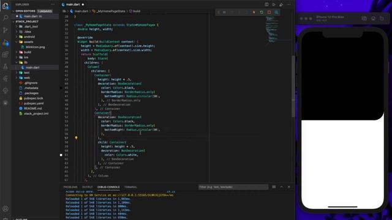Open the Search view in activity bar

[x=6, y=18]
